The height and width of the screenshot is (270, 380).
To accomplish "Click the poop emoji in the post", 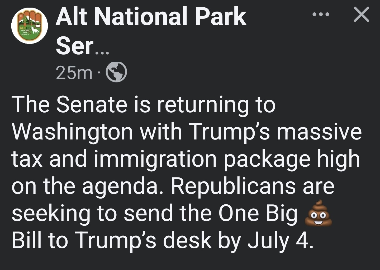I will (318, 213).
